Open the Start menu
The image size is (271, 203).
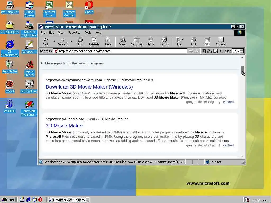point(8,200)
